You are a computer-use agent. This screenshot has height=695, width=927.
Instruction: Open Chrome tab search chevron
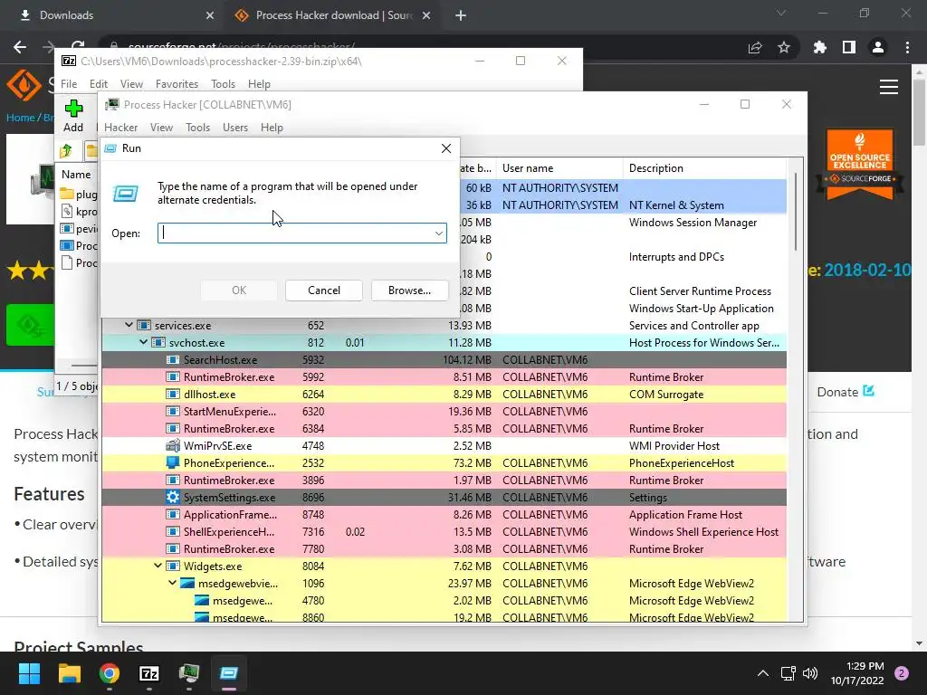(x=781, y=13)
